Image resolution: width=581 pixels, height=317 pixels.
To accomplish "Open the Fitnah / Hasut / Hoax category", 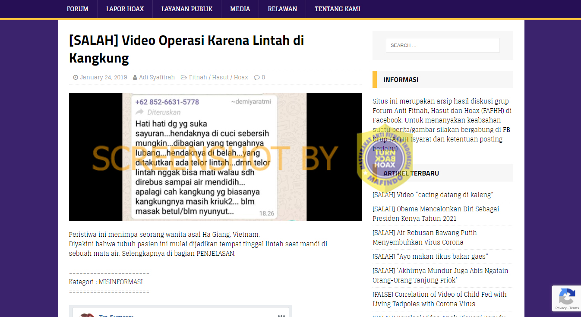I will point(218,78).
